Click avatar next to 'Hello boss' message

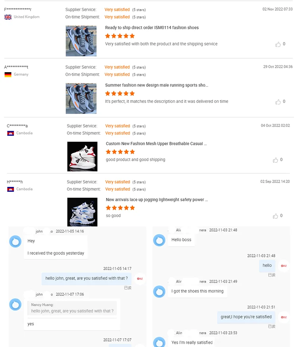pyautogui.click(x=159, y=240)
